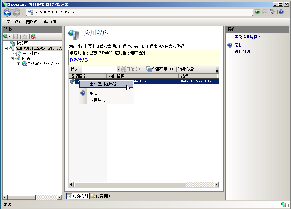The height and width of the screenshot is (209, 291).
Task: Select 网站 in the connections tree
Action: pyautogui.click(x=26, y=58)
